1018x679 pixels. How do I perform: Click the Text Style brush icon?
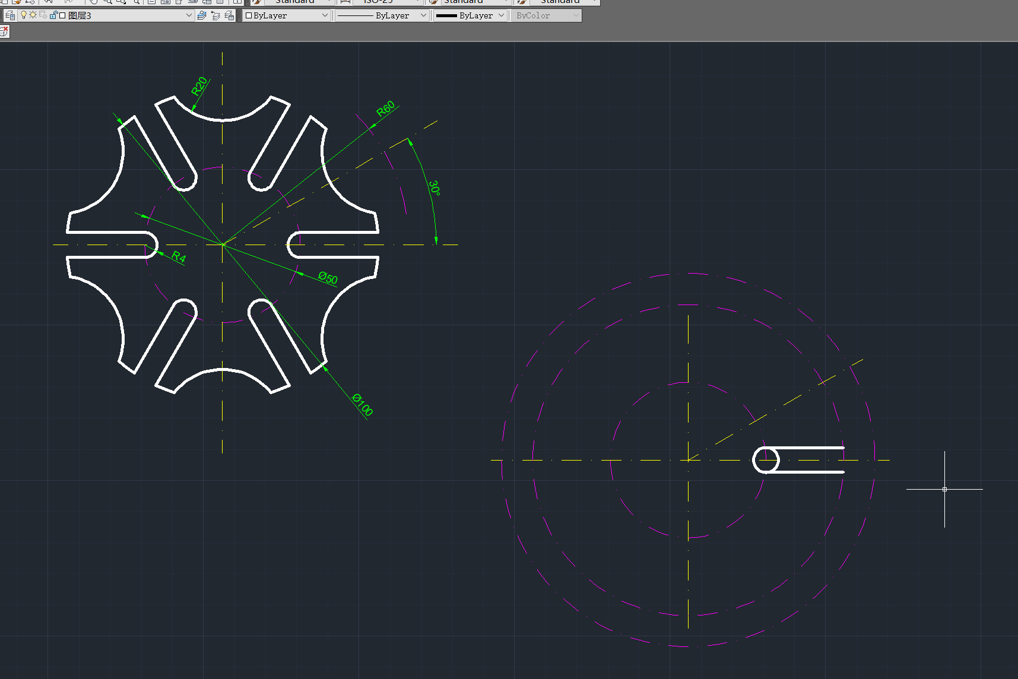[x=257, y=2]
